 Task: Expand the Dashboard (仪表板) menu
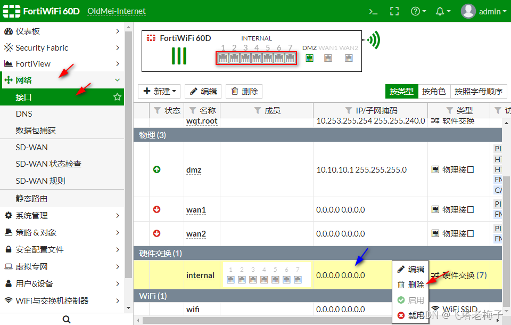tap(62, 31)
